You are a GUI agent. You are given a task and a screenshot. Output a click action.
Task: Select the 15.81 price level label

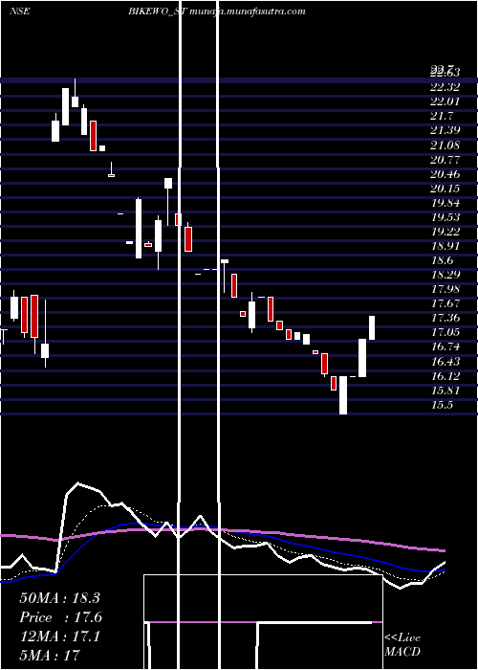click(445, 391)
